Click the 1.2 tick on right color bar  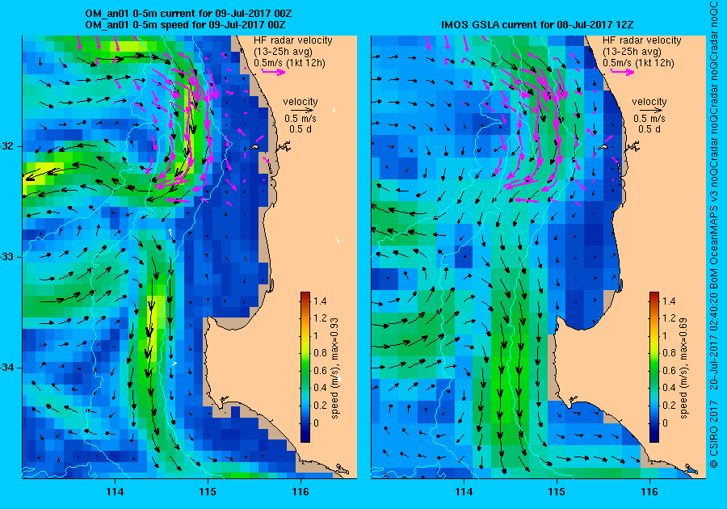tap(669, 318)
